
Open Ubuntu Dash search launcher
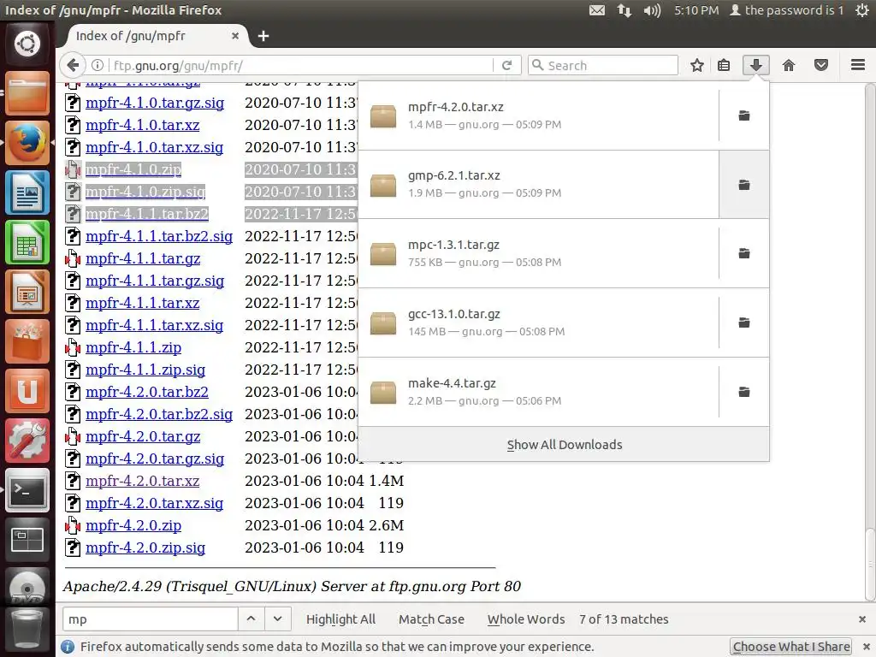coord(27,44)
